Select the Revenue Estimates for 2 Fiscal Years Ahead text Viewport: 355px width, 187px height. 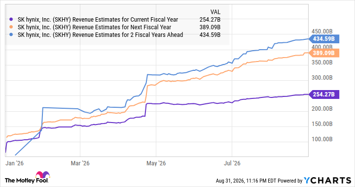(100, 35)
